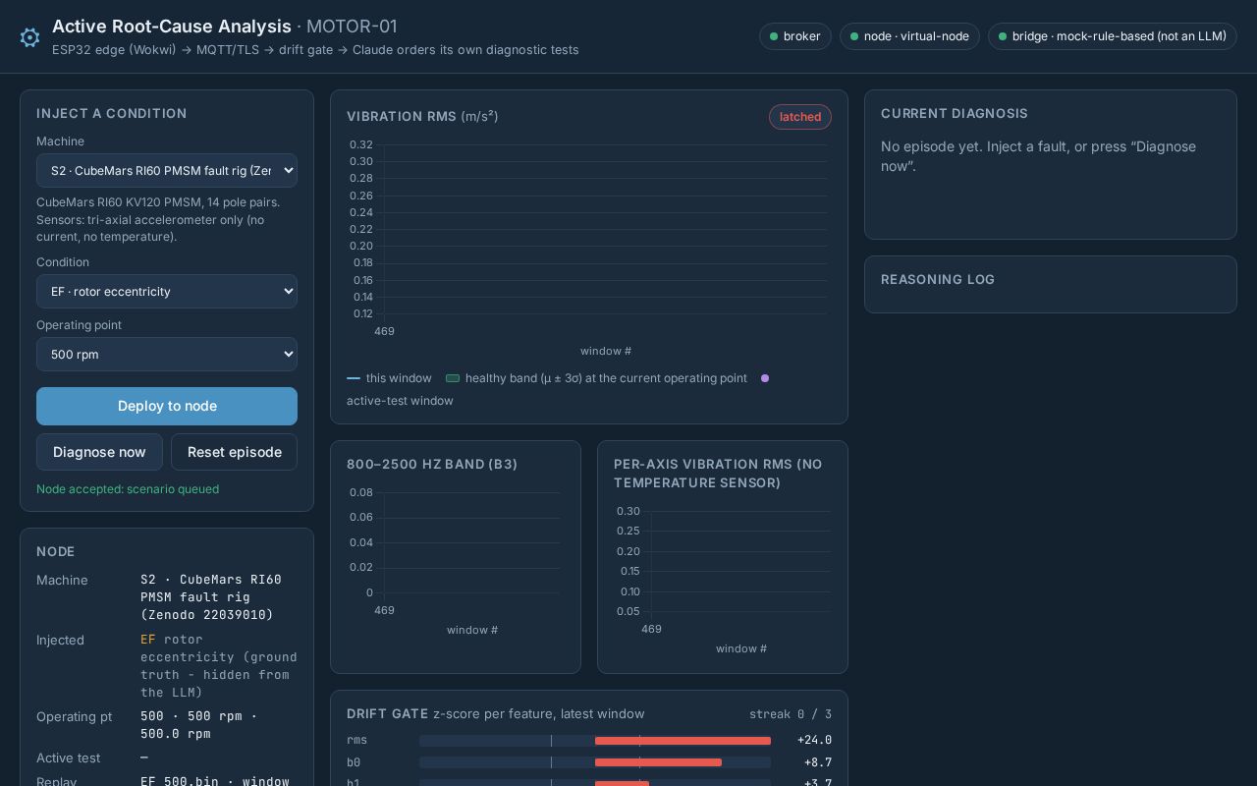Click the Deploy to node button
Viewport: 1257px width, 786px height.
pos(167,406)
